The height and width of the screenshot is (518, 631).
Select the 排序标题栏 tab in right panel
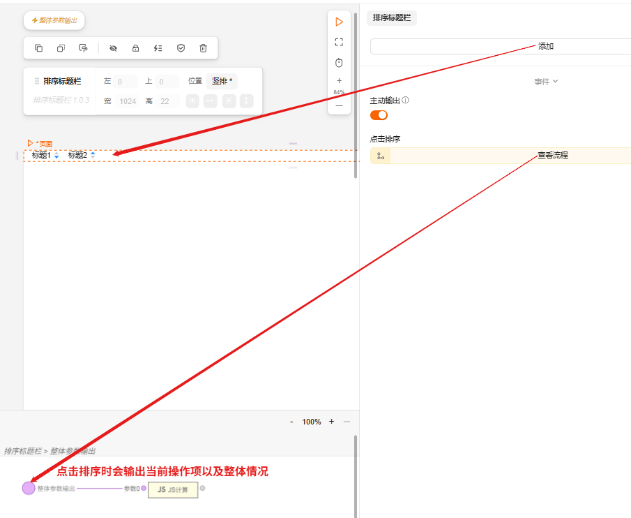392,18
